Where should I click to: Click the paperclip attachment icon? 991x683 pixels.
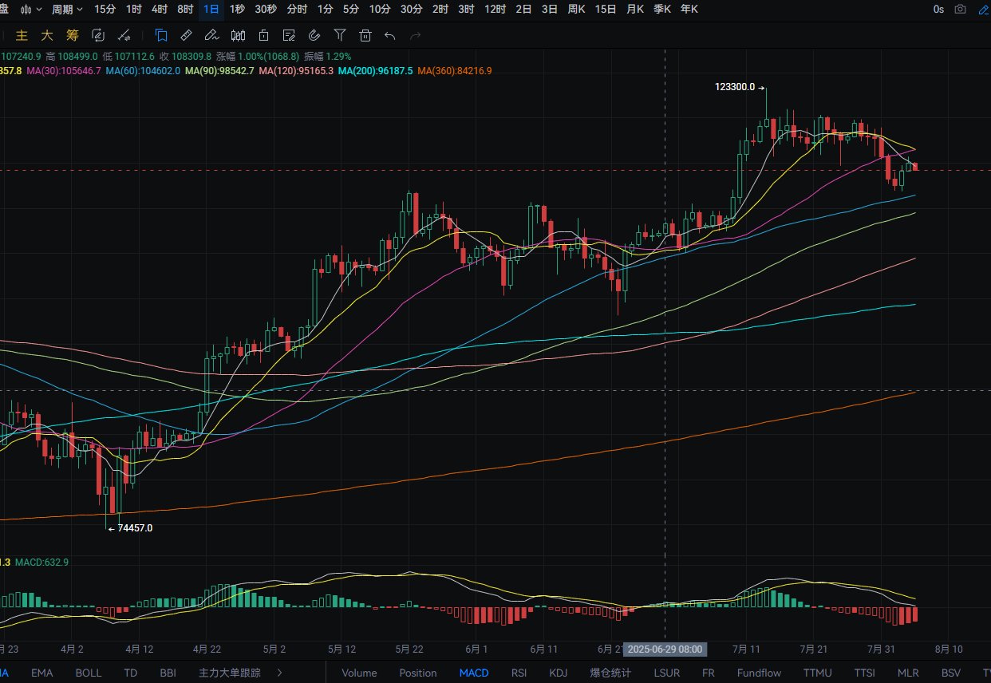click(x=314, y=35)
